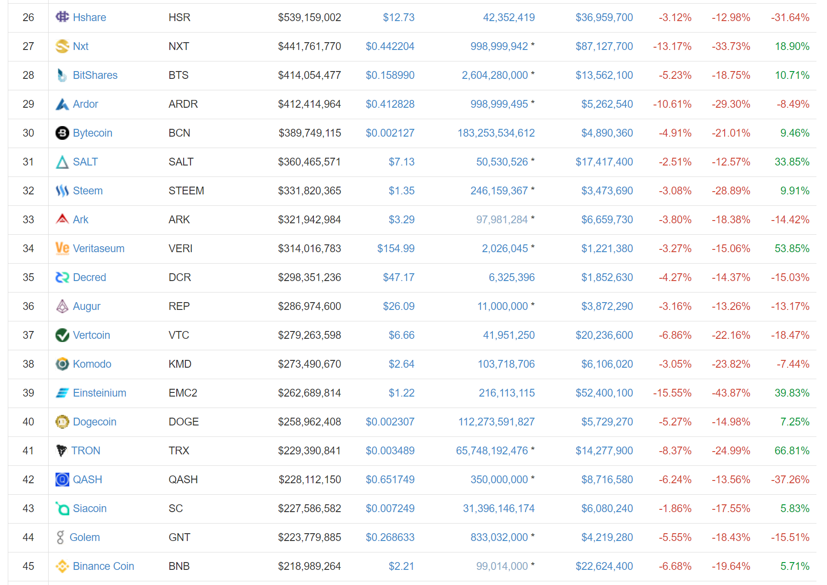Select rank number 35 cell
The image size is (827, 585).
[28, 277]
